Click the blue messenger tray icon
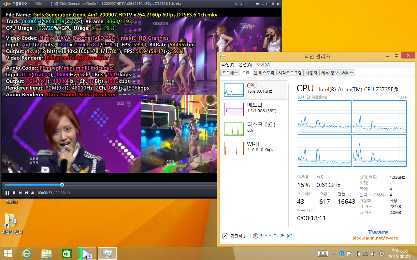Viewport: 417px width, 260px height. click(x=341, y=253)
